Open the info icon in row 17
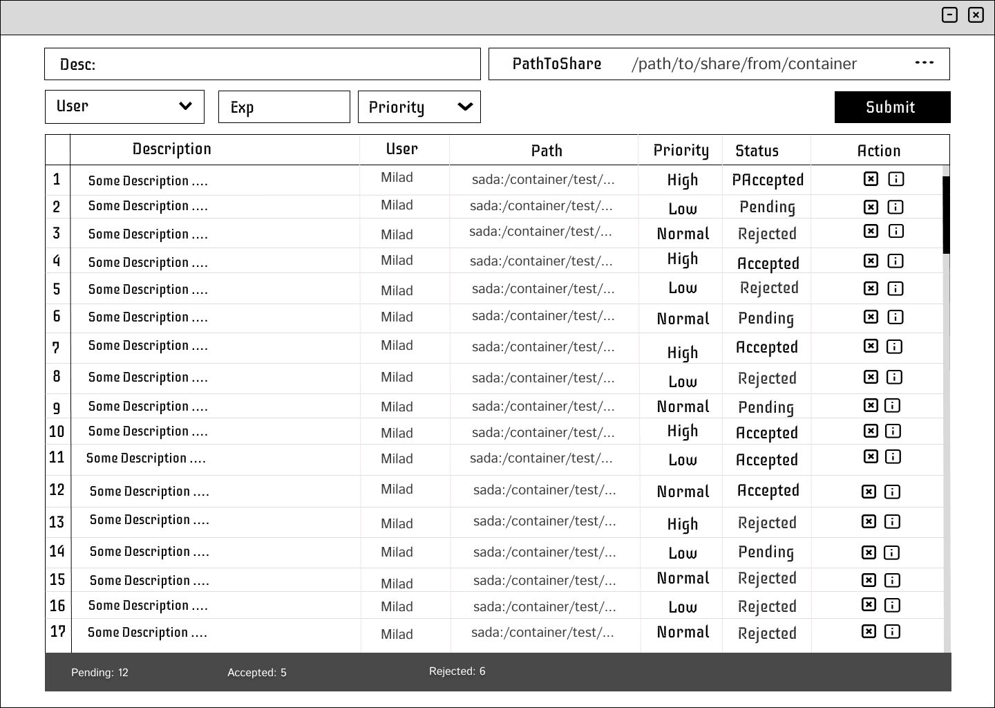Viewport: 995px width, 708px height. (892, 631)
